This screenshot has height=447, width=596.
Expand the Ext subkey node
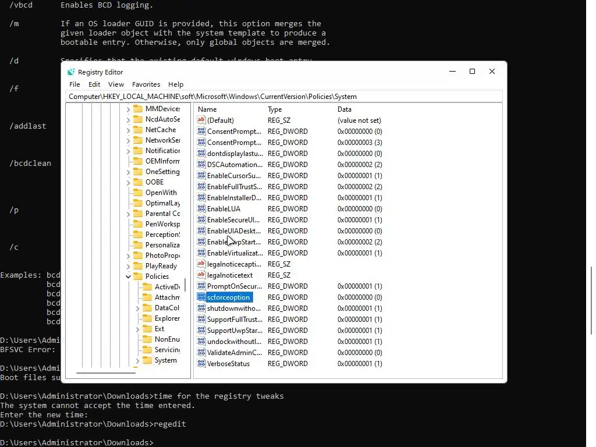point(137,329)
